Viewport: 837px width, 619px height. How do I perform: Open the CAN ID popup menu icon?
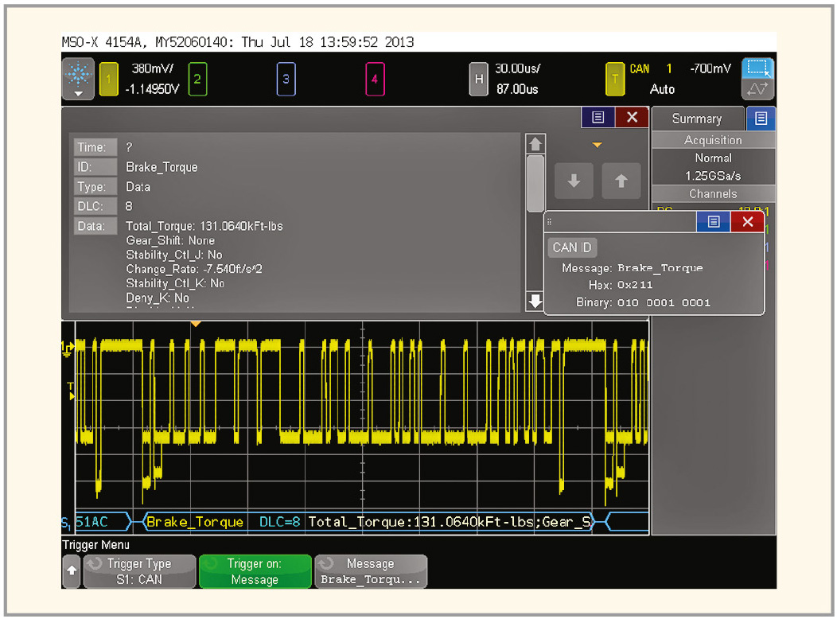(x=713, y=222)
